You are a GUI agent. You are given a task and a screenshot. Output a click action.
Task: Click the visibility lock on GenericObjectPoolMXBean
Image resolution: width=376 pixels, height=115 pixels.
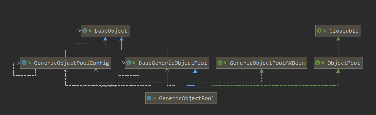(x=225, y=63)
